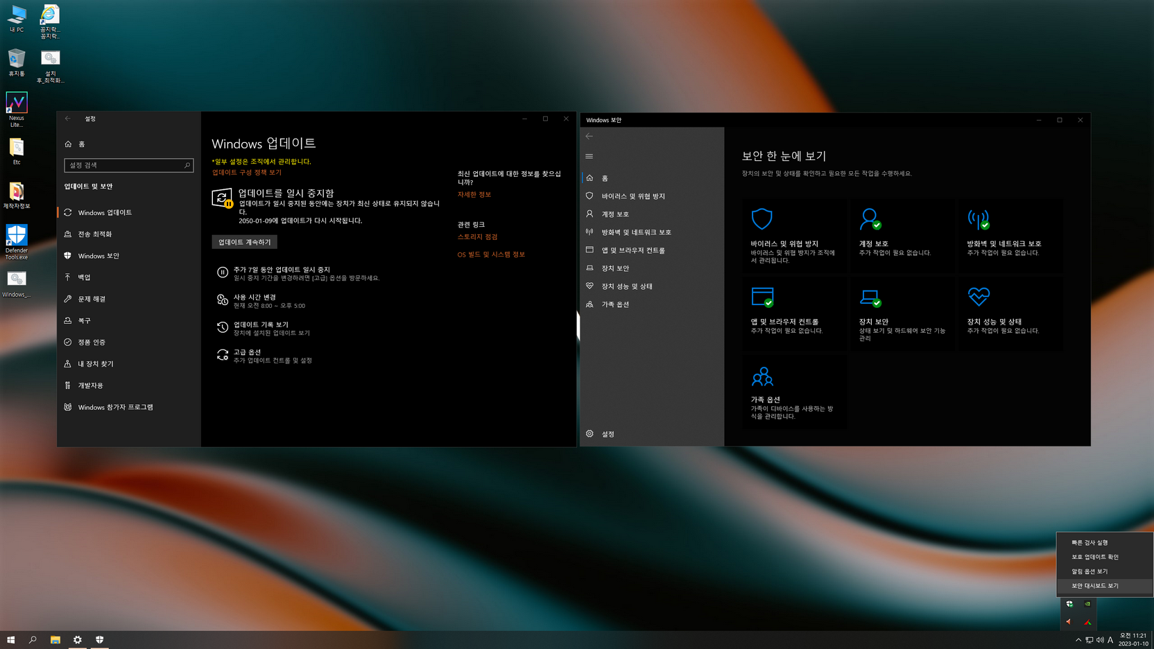1154x649 pixels.
Task: Click orange speaker icon in tray overflow
Action: (x=1069, y=622)
